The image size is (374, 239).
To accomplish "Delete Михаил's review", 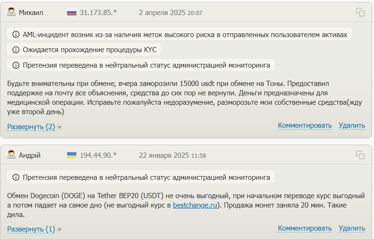I will [x=352, y=125].
